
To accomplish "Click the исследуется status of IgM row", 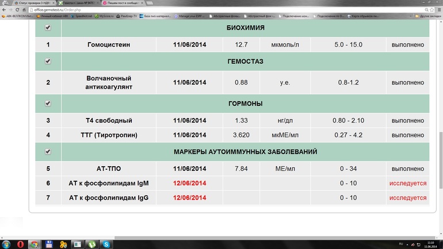I will (408, 183).
